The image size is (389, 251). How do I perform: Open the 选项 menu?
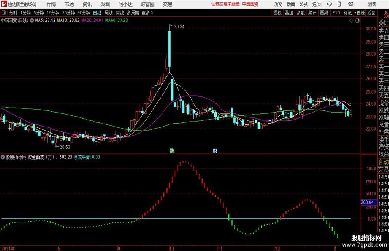tap(316, 4)
